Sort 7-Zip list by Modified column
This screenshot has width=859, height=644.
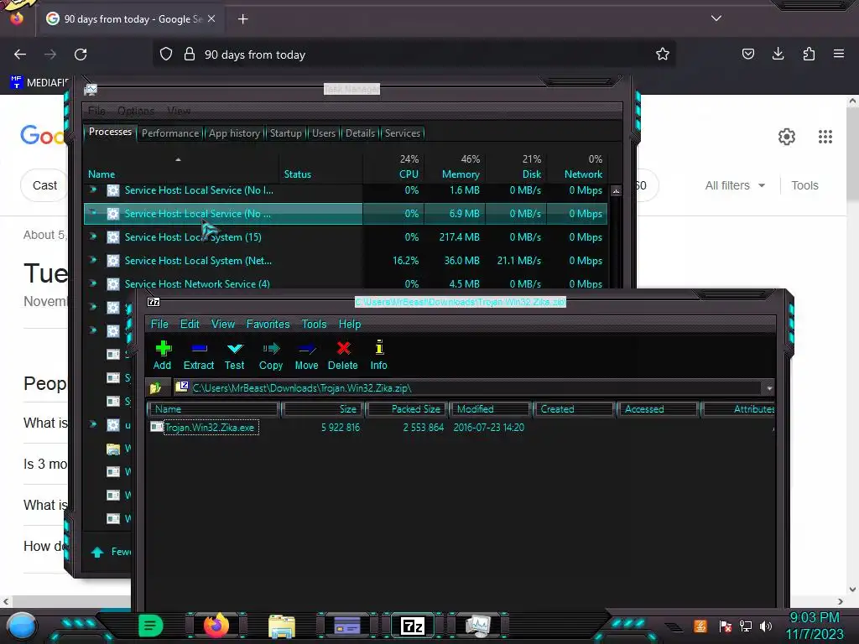[x=491, y=409]
